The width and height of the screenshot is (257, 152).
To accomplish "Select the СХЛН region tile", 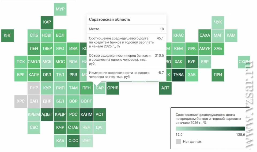I will click(244, 62).
